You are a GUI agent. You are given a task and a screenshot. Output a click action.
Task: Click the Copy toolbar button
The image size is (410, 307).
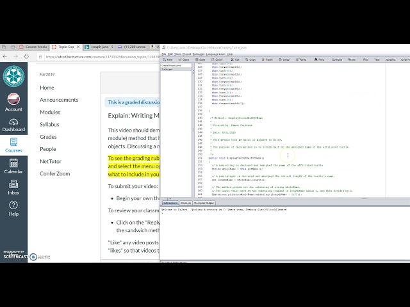coord(250,59)
